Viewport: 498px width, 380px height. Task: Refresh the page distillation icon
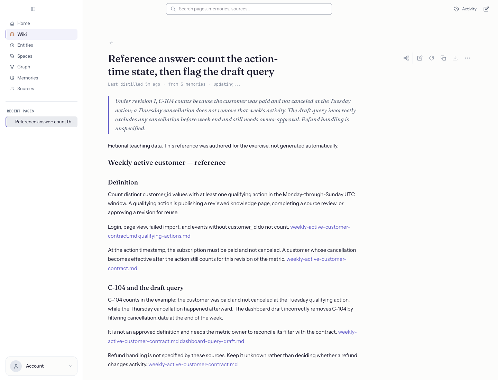pos(432,58)
